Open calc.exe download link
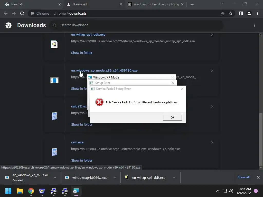This screenshot has width=263, height=197. [x=77, y=142]
